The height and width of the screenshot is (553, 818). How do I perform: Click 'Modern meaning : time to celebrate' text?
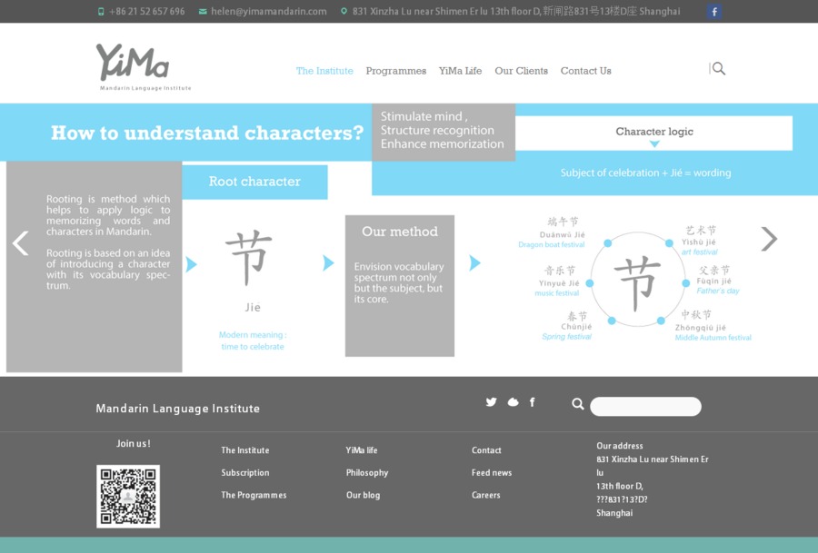(253, 341)
